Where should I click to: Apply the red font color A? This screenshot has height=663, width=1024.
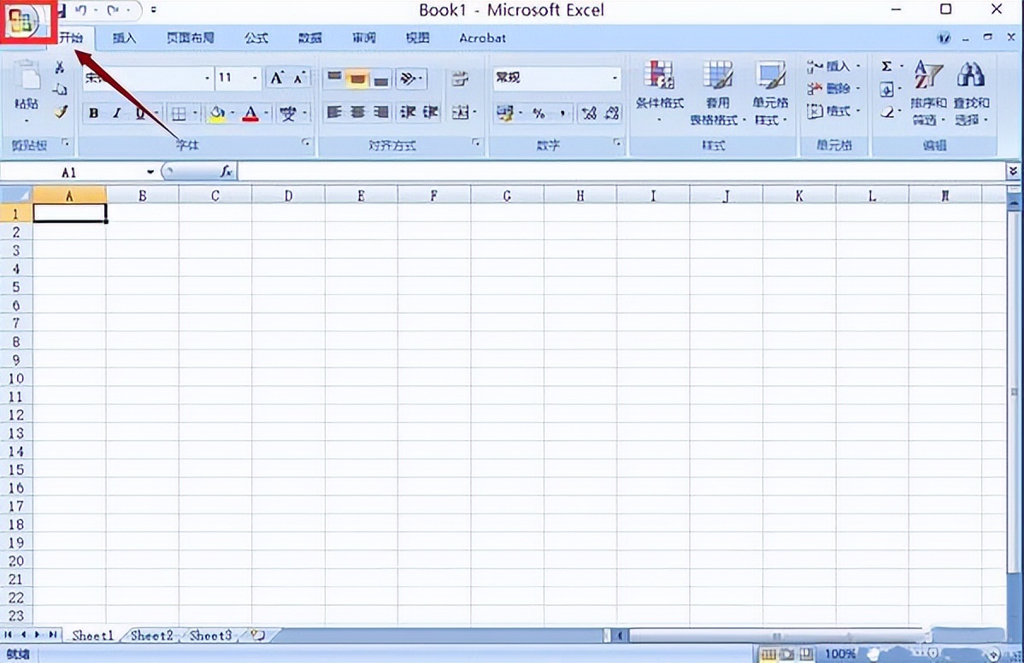pyautogui.click(x=250, y=114)
